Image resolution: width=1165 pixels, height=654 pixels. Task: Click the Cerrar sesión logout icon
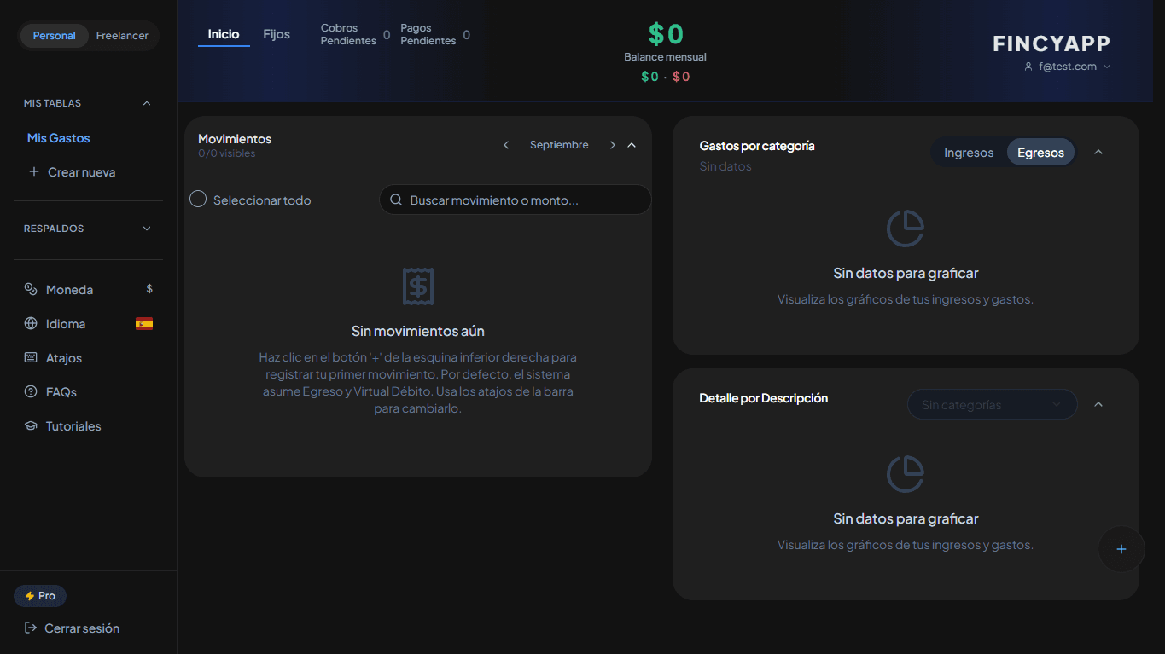point(31,628)
